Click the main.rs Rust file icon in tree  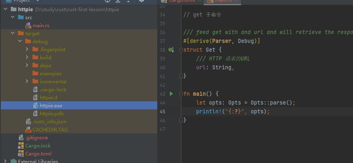tap(28, 26)
